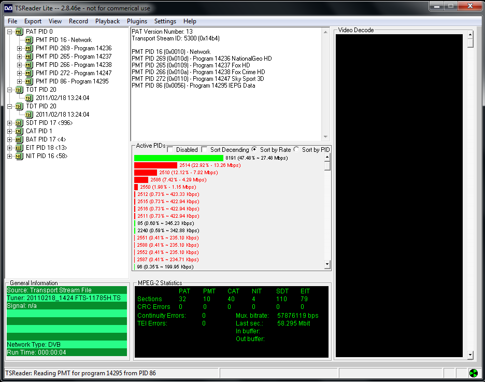The height and width of the screenshot is (382, 485).
Task: Select PID 85 entry in Active PIDs
Action: pyautogui.click(x=166, y=223)
